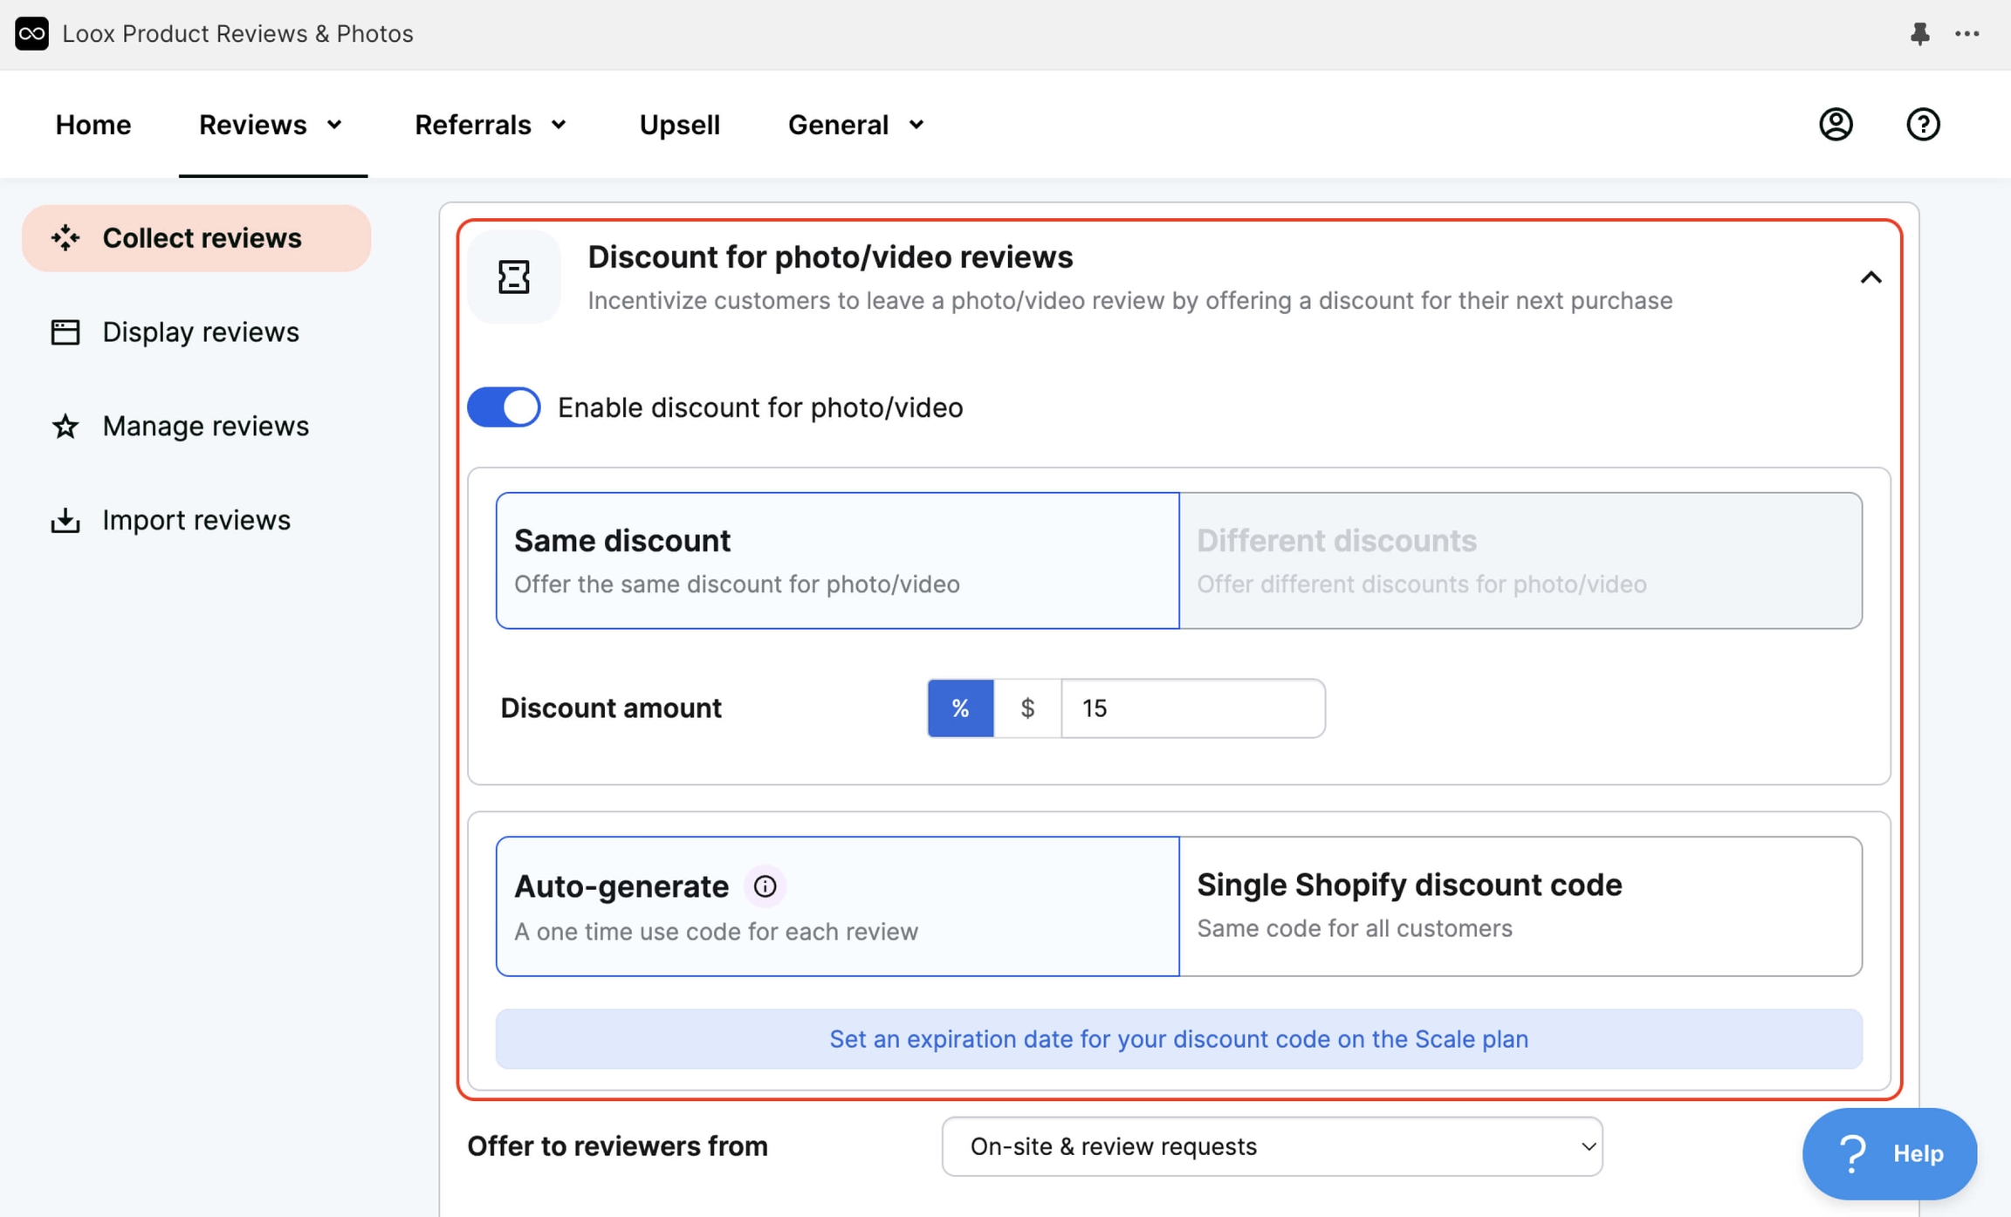Click the pin icon in the header
The width and height of the screenshot is (2011, 1217).
(1919, 33)
